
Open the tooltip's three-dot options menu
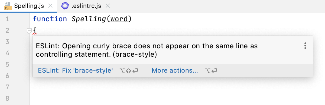(x=305, y=46)
